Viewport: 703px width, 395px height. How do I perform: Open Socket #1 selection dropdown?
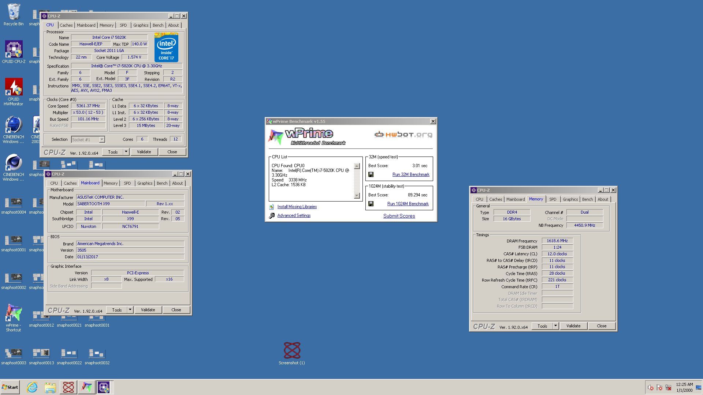click(x=102, y=139)
